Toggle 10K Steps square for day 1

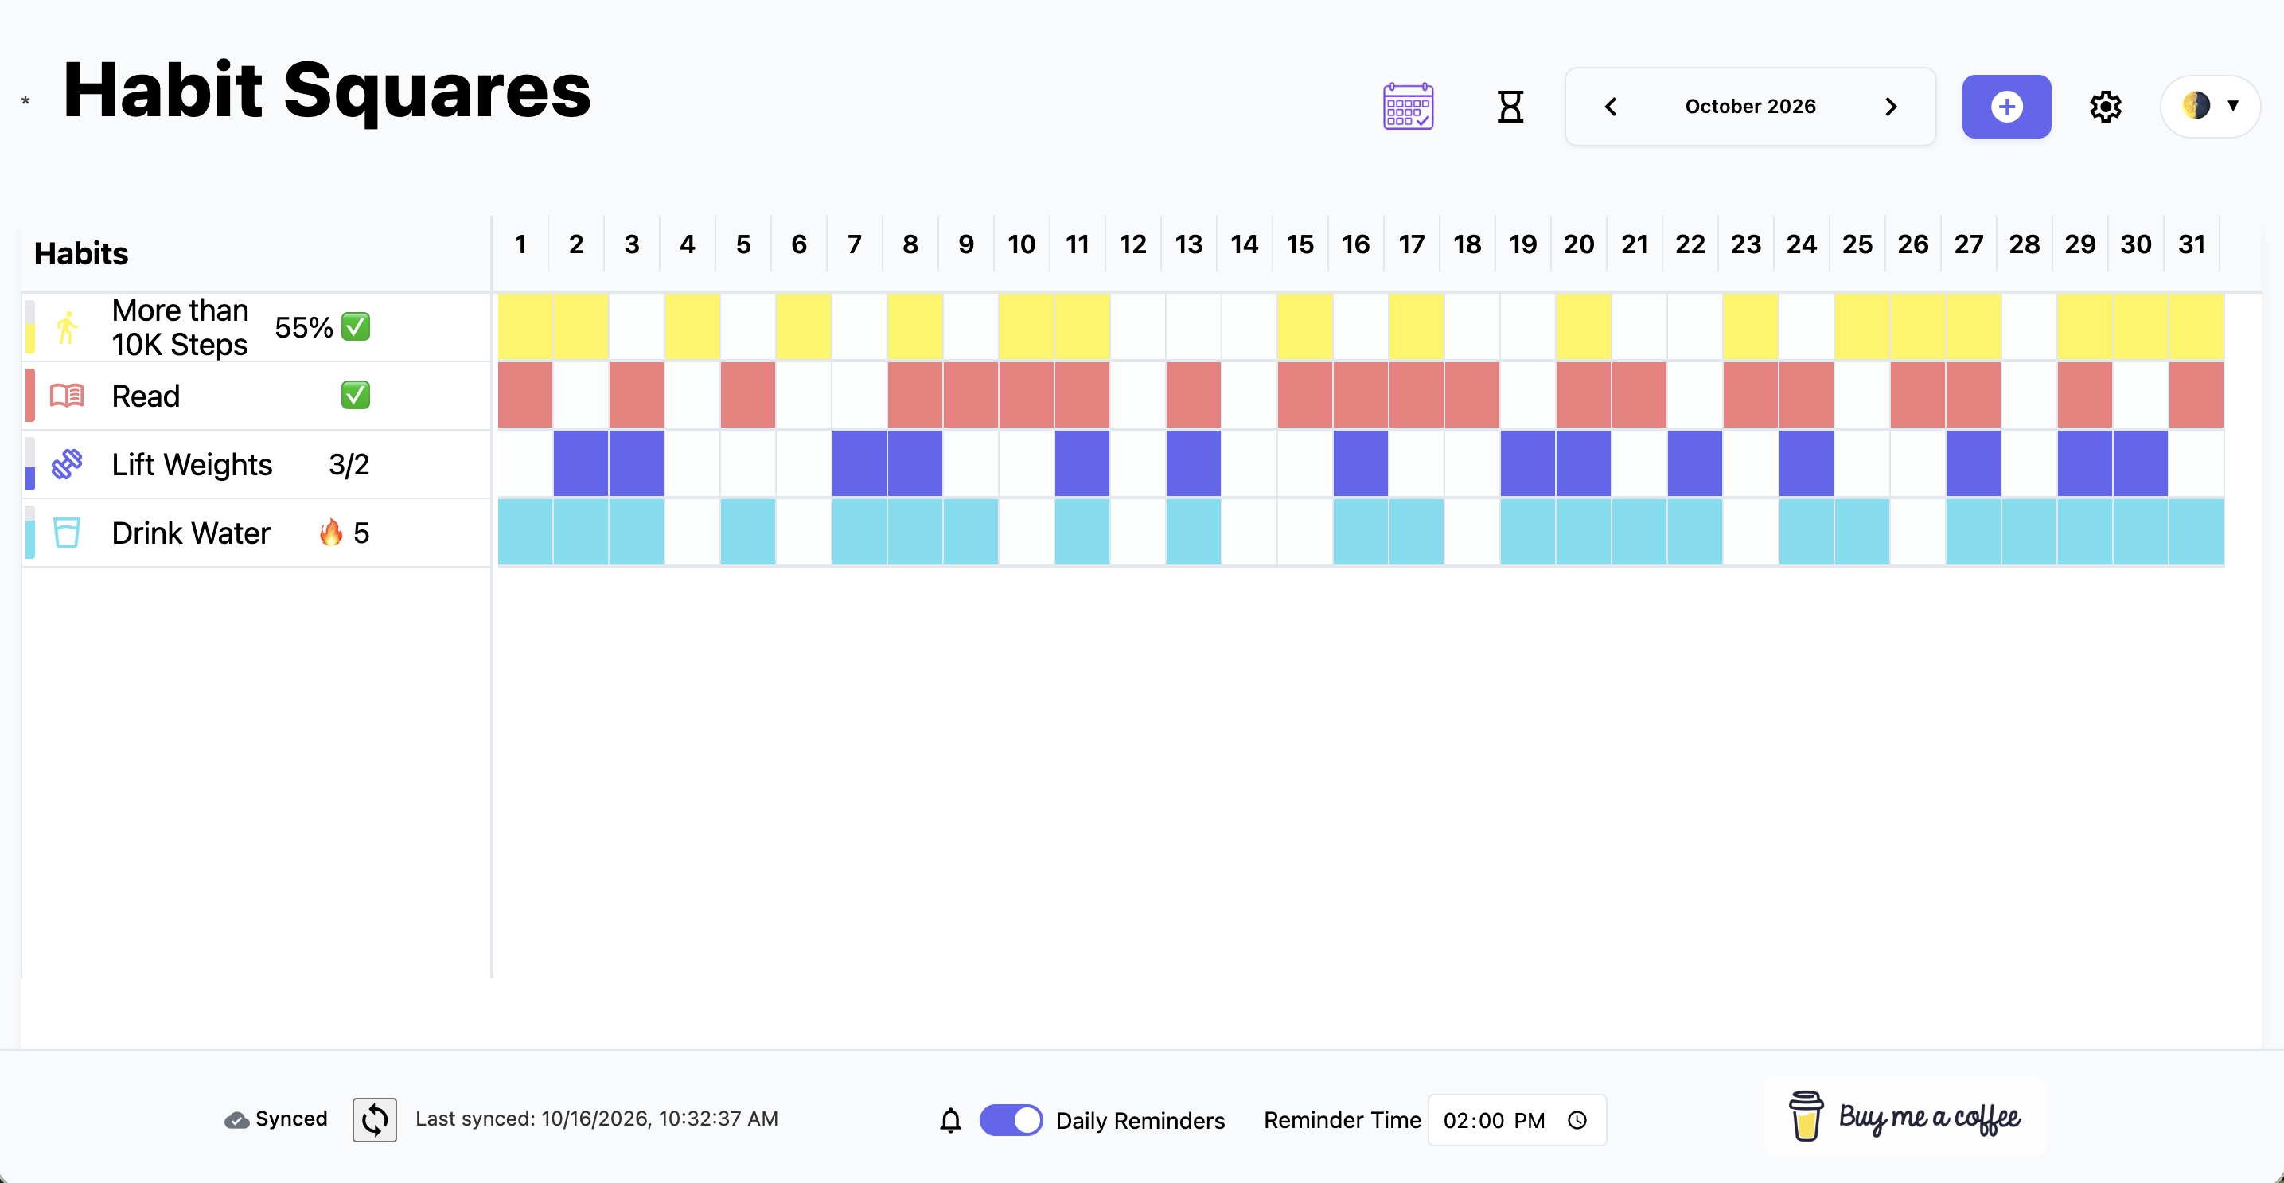pos(525,326)
